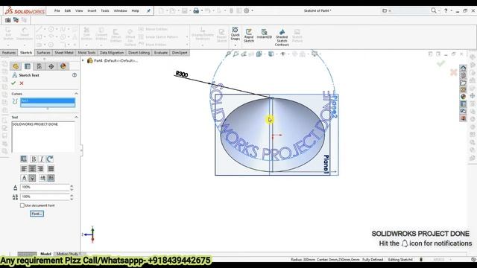477x268 pixels.
Task: Open the DisplayManager tab
Action: 63,66
